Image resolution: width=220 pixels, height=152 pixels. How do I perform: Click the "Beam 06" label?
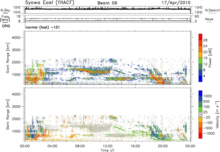point(107,3)
